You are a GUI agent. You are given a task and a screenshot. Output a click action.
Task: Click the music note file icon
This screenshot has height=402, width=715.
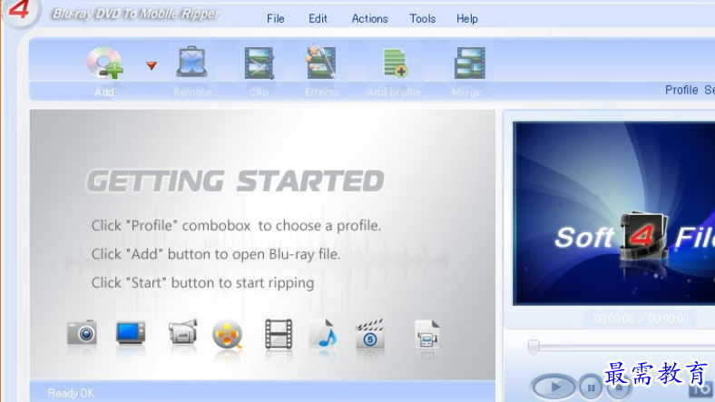(x=324, y=334)
